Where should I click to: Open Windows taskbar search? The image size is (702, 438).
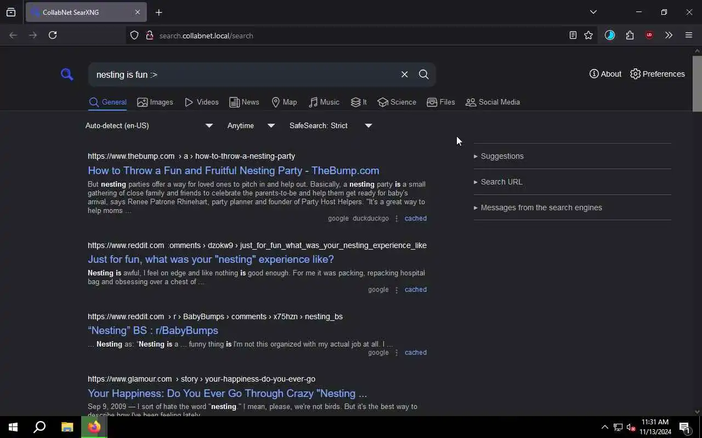[x=39, y=427]
